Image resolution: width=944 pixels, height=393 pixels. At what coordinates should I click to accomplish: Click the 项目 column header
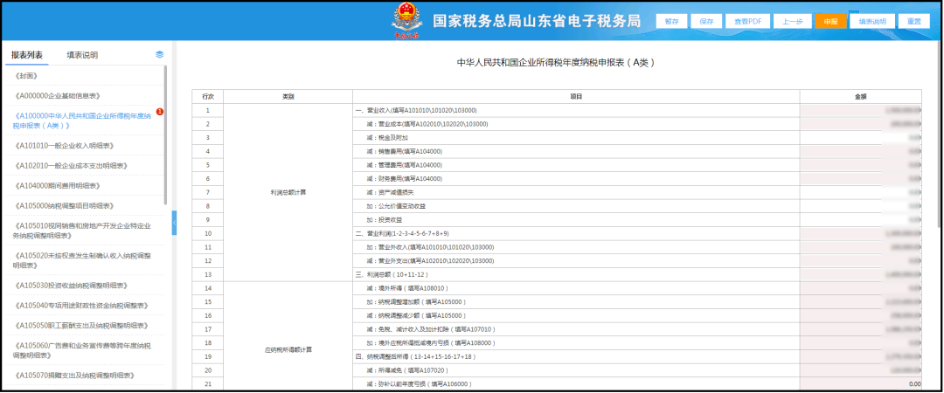(576, 97)
